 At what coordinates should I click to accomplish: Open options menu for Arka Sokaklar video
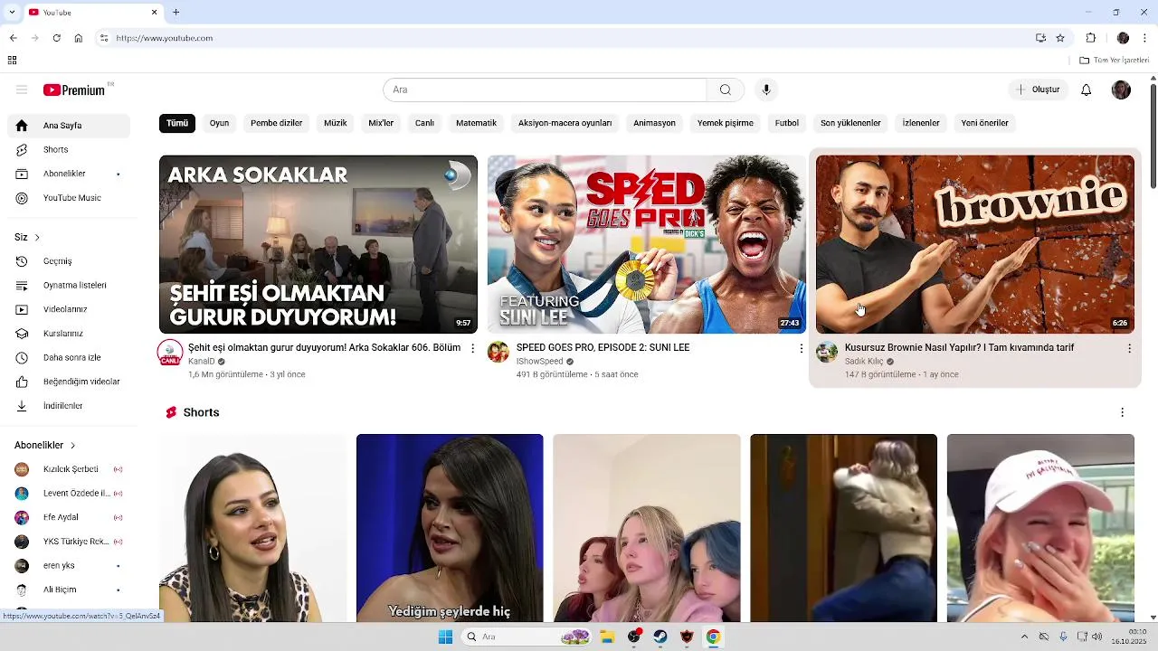(472, 348)
